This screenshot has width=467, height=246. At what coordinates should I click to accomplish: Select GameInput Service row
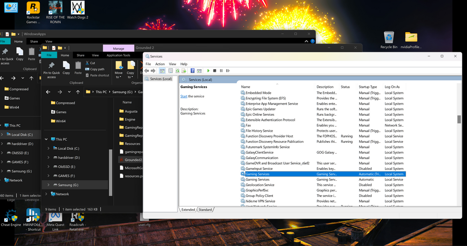click(x=323, y=169)
